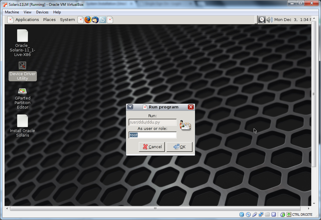321x220 pixels.
Task: Open Run program window menu arrow
Action: 130,107
